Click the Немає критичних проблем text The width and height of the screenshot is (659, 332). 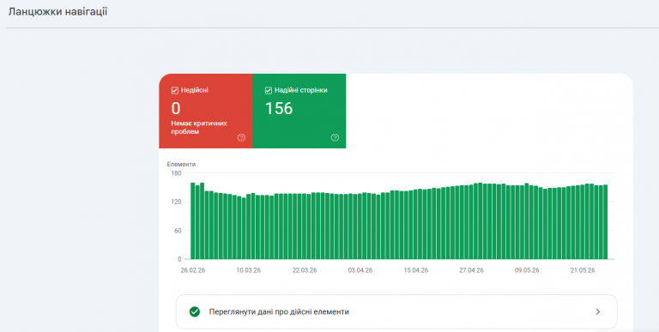199,127
